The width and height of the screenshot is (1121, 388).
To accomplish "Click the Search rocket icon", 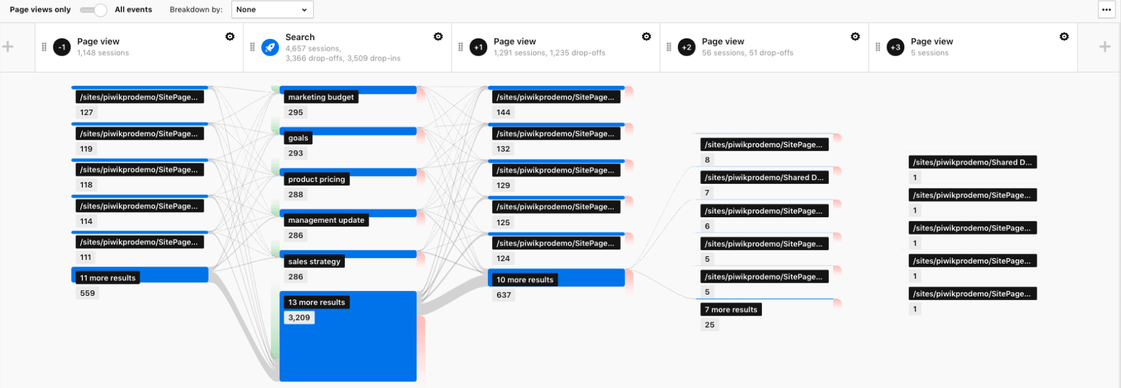I will pos(270,47).
